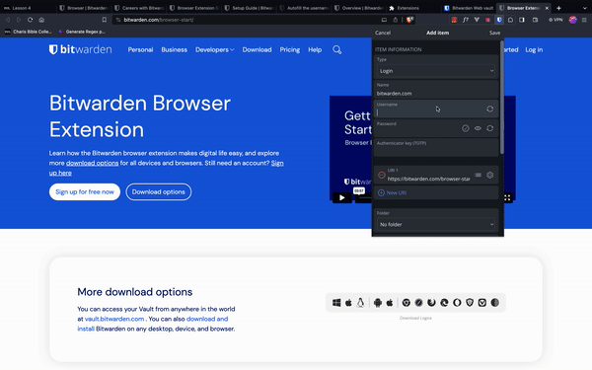Open the Type dropdown showing Login
592x370 pixels.
point(436,71)
